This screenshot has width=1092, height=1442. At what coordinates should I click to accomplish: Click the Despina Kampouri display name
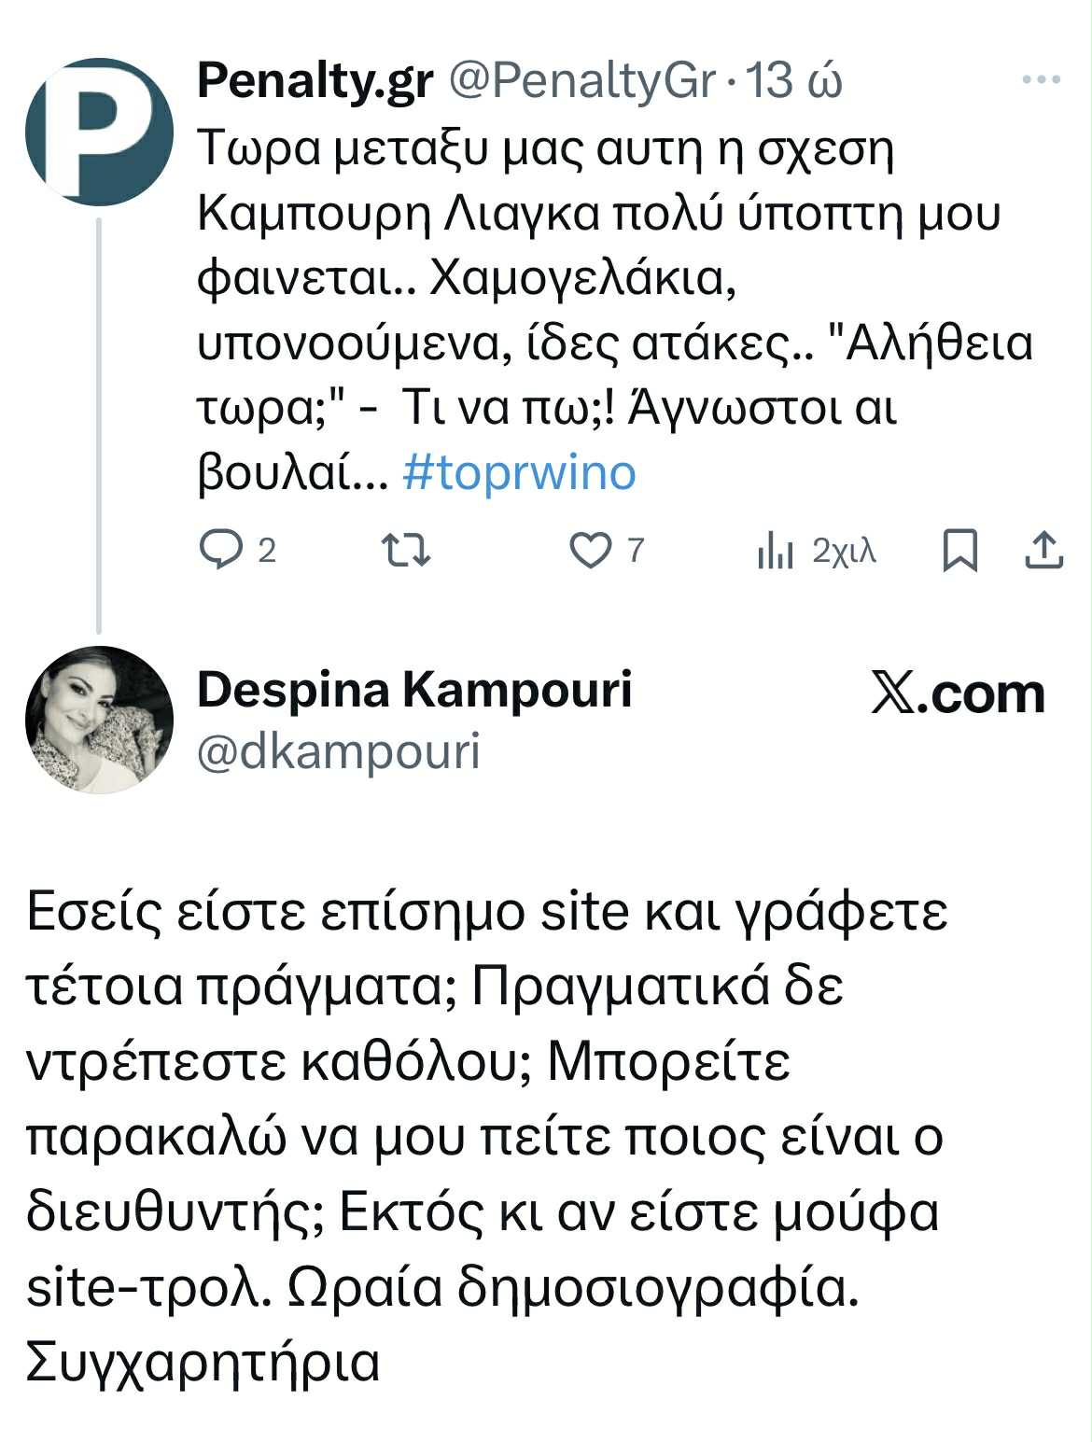pyautogui.click(x=414, y=690)
